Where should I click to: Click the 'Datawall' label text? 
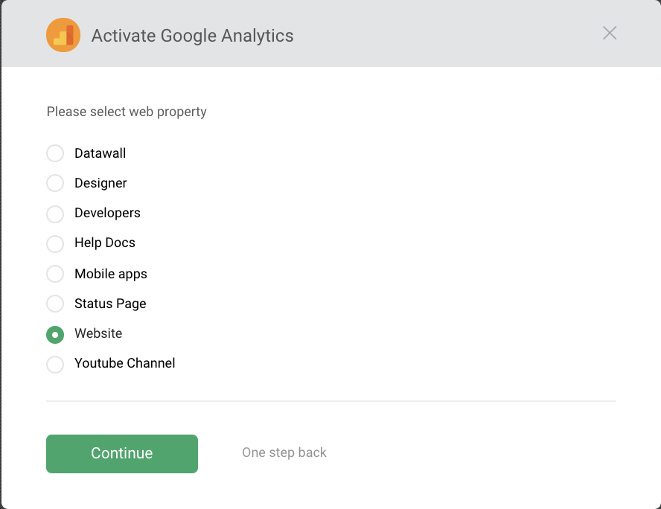pos(100,153)
